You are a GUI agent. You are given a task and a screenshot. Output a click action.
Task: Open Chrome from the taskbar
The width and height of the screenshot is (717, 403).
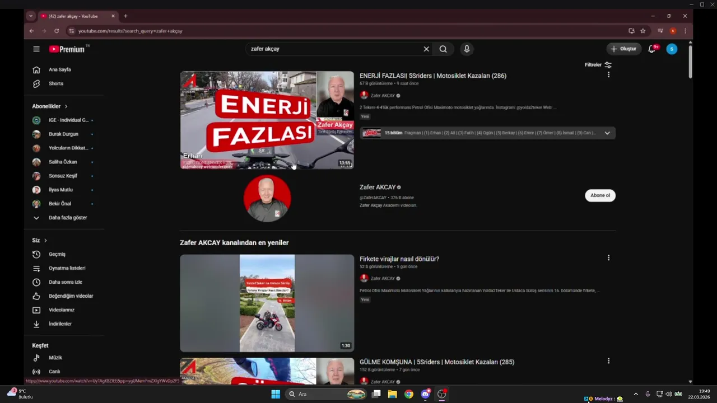[x=409, y=394]
